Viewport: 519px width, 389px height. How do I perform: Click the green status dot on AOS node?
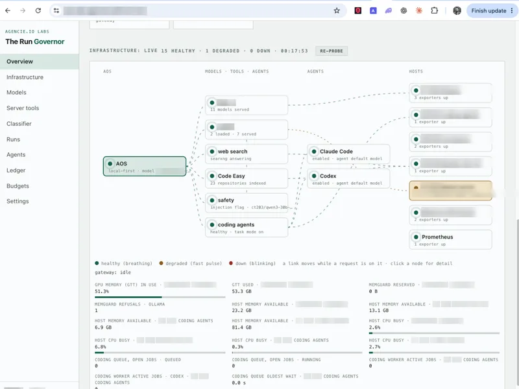pyautogui.click(x=110, y=163)
